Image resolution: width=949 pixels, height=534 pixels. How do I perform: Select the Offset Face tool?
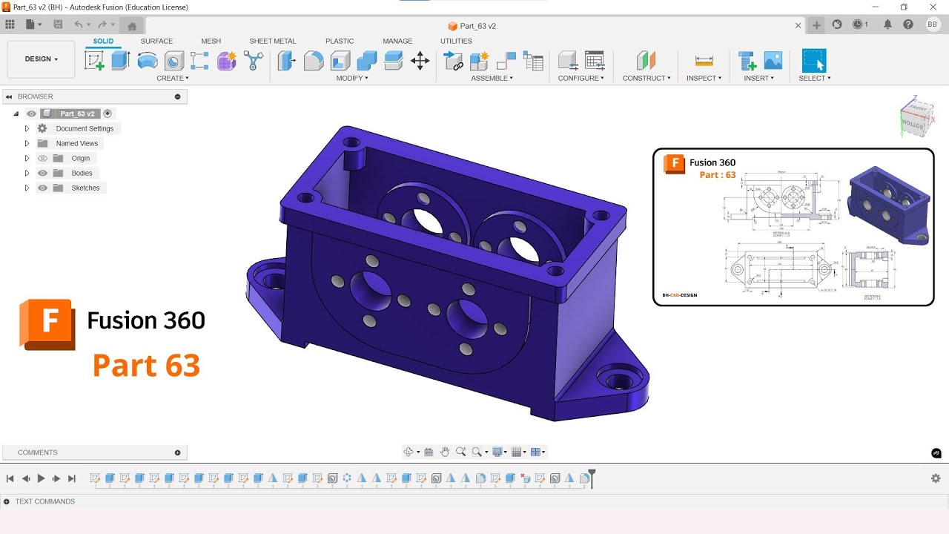coord(394,61)
